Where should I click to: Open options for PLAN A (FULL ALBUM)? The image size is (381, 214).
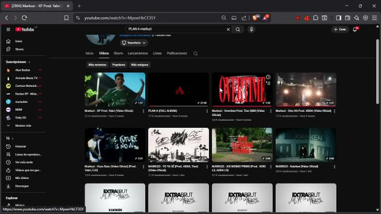tap(207, 111)
